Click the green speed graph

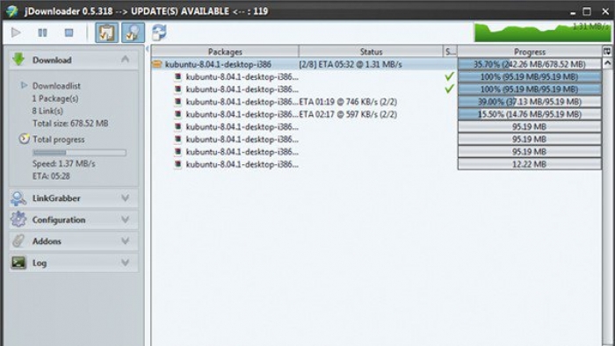(542, 32)
